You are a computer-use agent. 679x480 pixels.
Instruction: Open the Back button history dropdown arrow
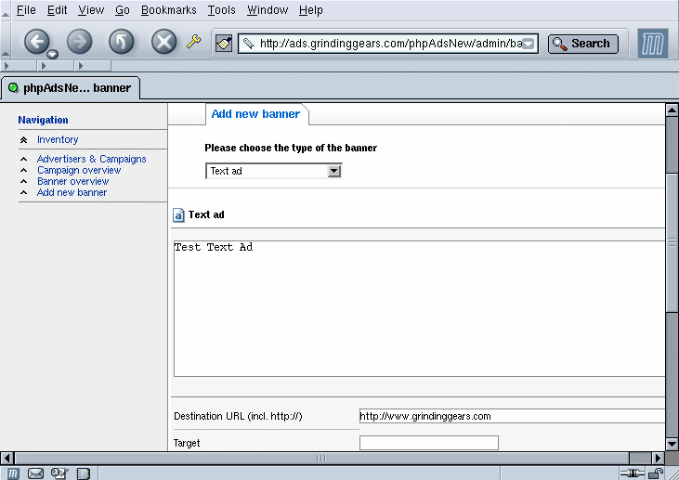(x=52, y=54)
